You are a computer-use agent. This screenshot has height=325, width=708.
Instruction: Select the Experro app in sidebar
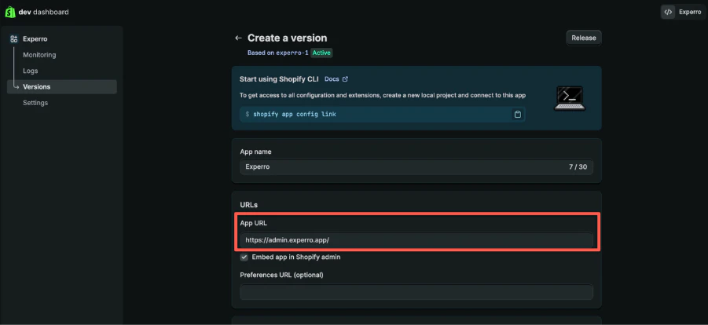[35, 38]
